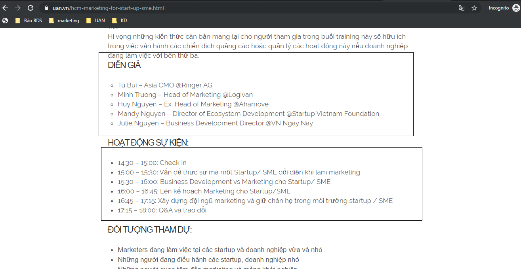The image size is (521, 269).
Task: Click Marketers đang làm việc bullet
Action: point(220,250)
